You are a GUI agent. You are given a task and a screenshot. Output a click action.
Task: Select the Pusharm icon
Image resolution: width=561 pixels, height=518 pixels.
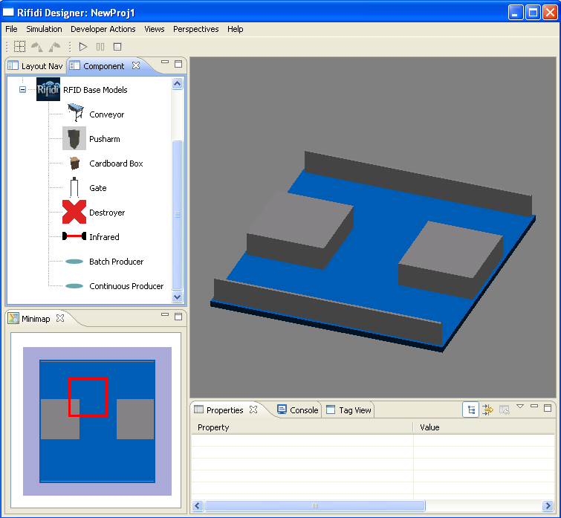74,138
